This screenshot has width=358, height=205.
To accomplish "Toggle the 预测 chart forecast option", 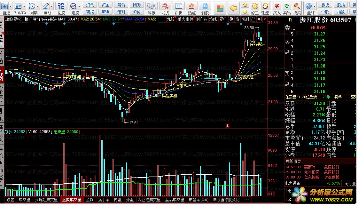I will pos(245,20).
